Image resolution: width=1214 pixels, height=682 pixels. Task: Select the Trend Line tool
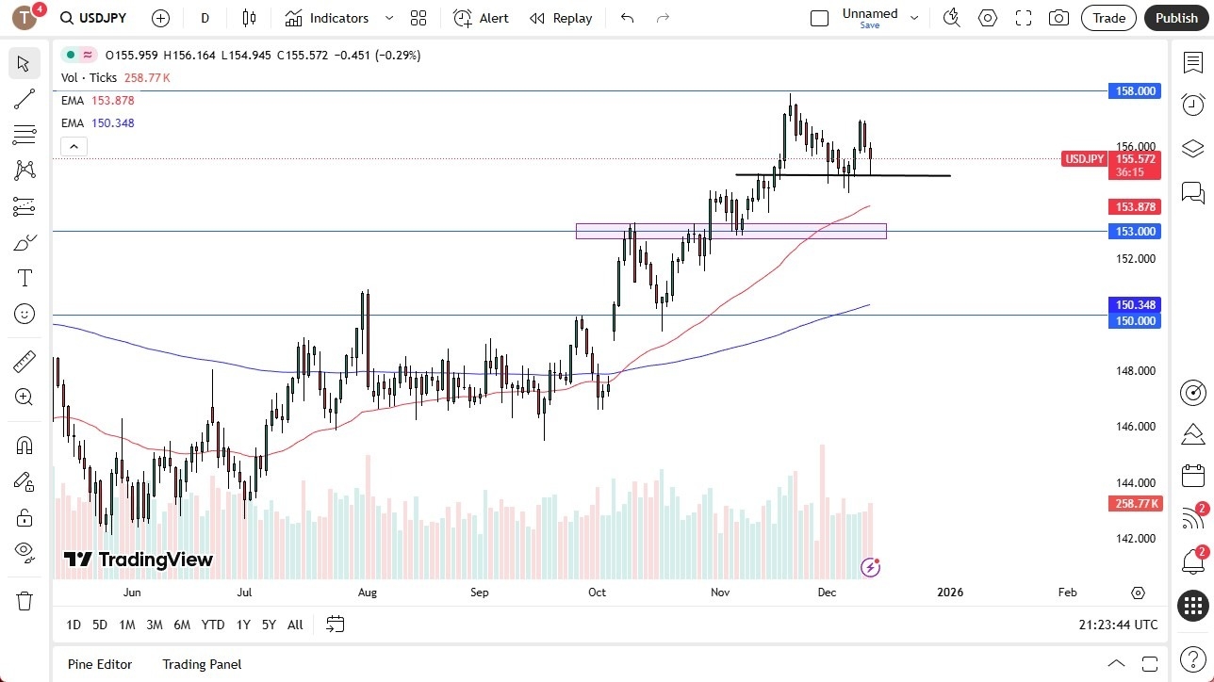pos(24,99)
